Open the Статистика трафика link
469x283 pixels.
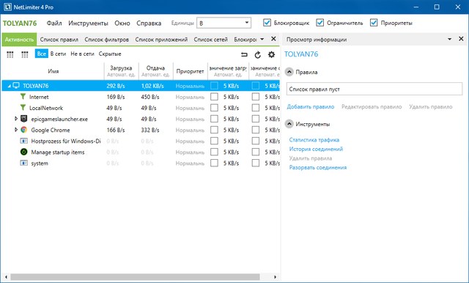[314, 140]
